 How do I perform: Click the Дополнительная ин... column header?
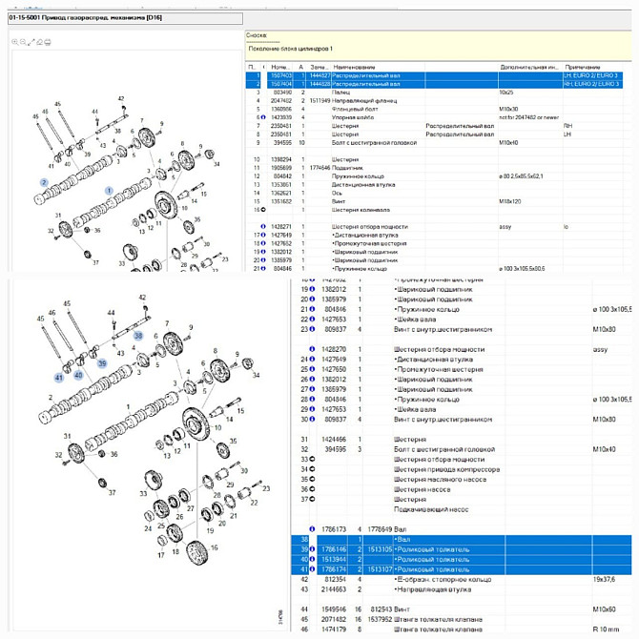point(530,67)
